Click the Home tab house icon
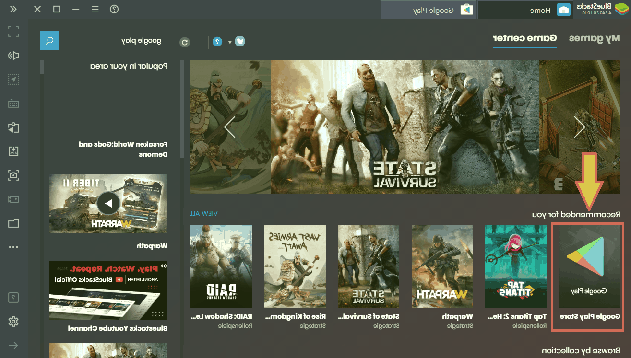 point(564,10)
